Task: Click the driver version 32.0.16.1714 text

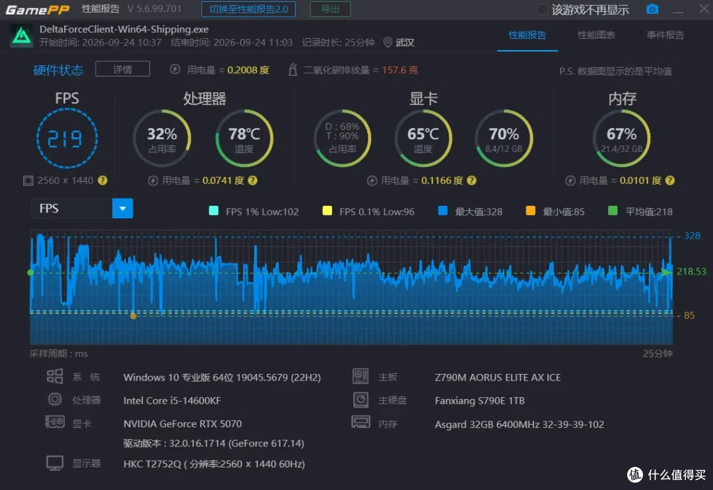Action: 214,443
